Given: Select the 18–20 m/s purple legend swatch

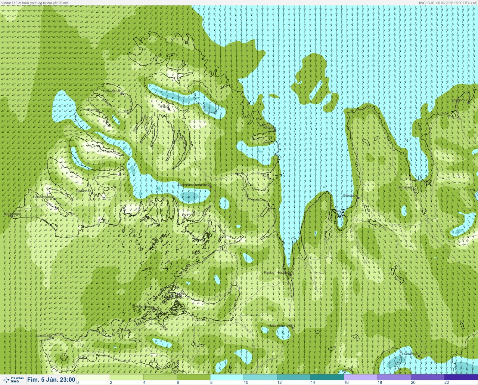Looking at the screenshot, I should click(x=394, y=377).
